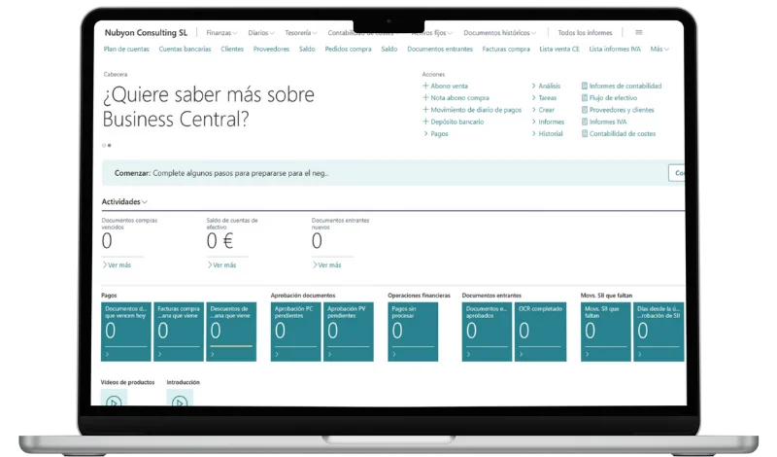Screen dimensions: 777x457
Task: Open Facturas compra
Action: click(x=506, y=50)
